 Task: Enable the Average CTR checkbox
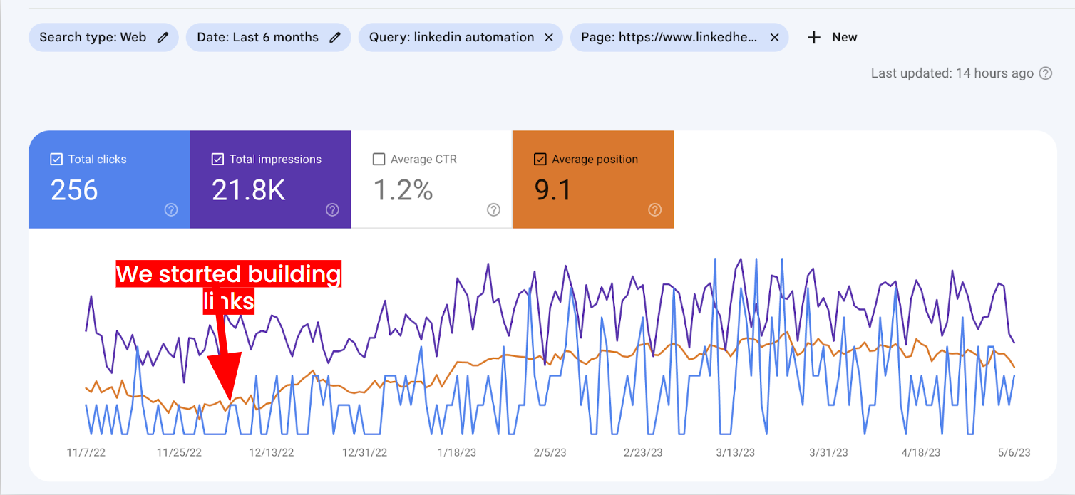coord(379,160)
